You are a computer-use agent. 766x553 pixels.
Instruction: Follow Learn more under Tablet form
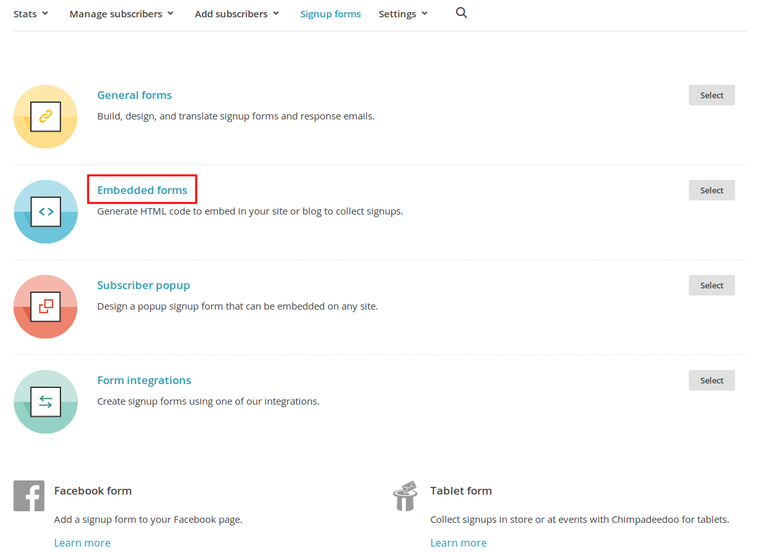click(x=459, y=543)
